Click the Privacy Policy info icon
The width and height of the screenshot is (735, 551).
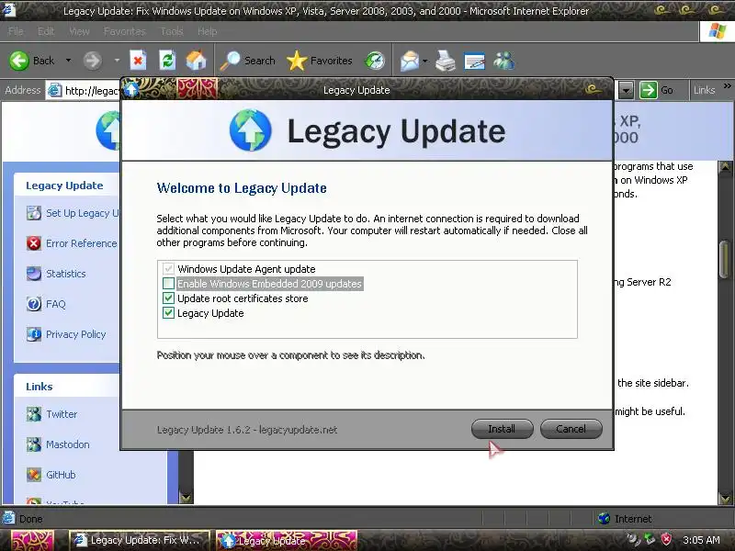coord(34,334)
